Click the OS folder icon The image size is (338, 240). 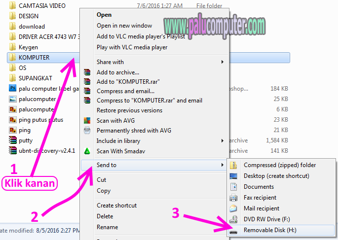point(12,68)
